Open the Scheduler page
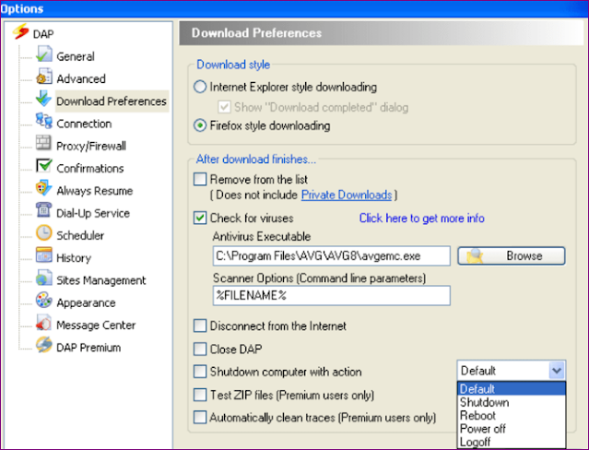Image resolution: width=589 pixels, height=450 pixels. pos(80,236)
